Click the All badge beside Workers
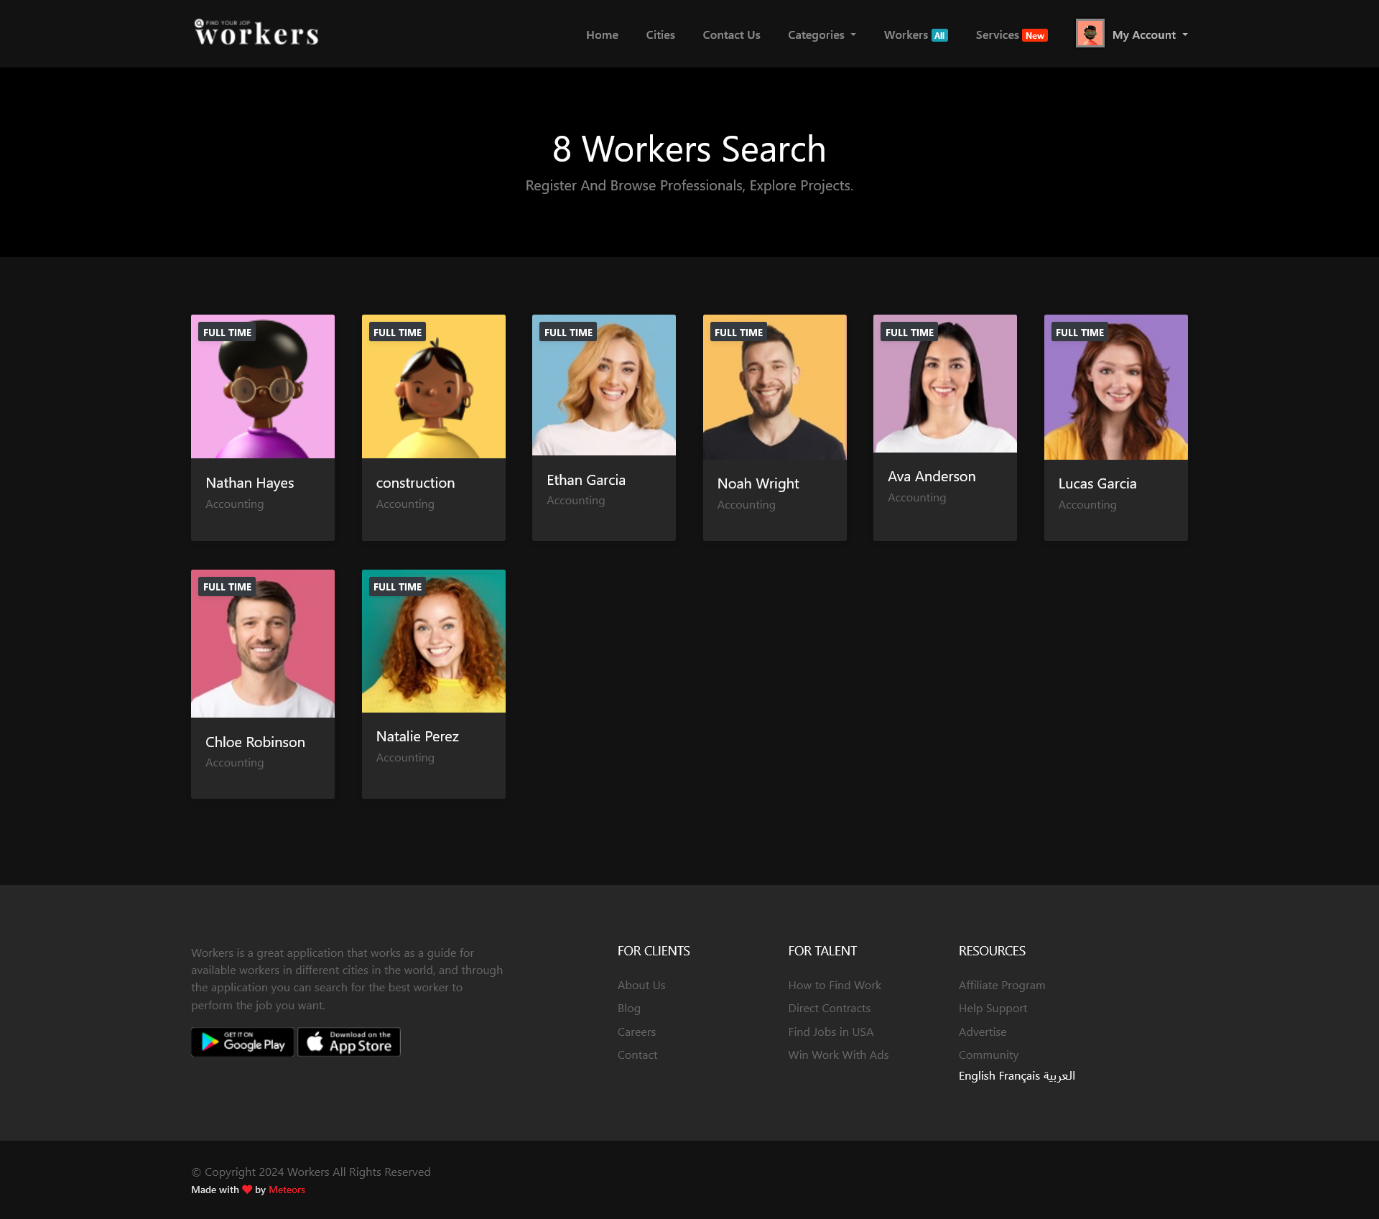The height and width of the screenshot is (1219, 1379). coord(939,35)
